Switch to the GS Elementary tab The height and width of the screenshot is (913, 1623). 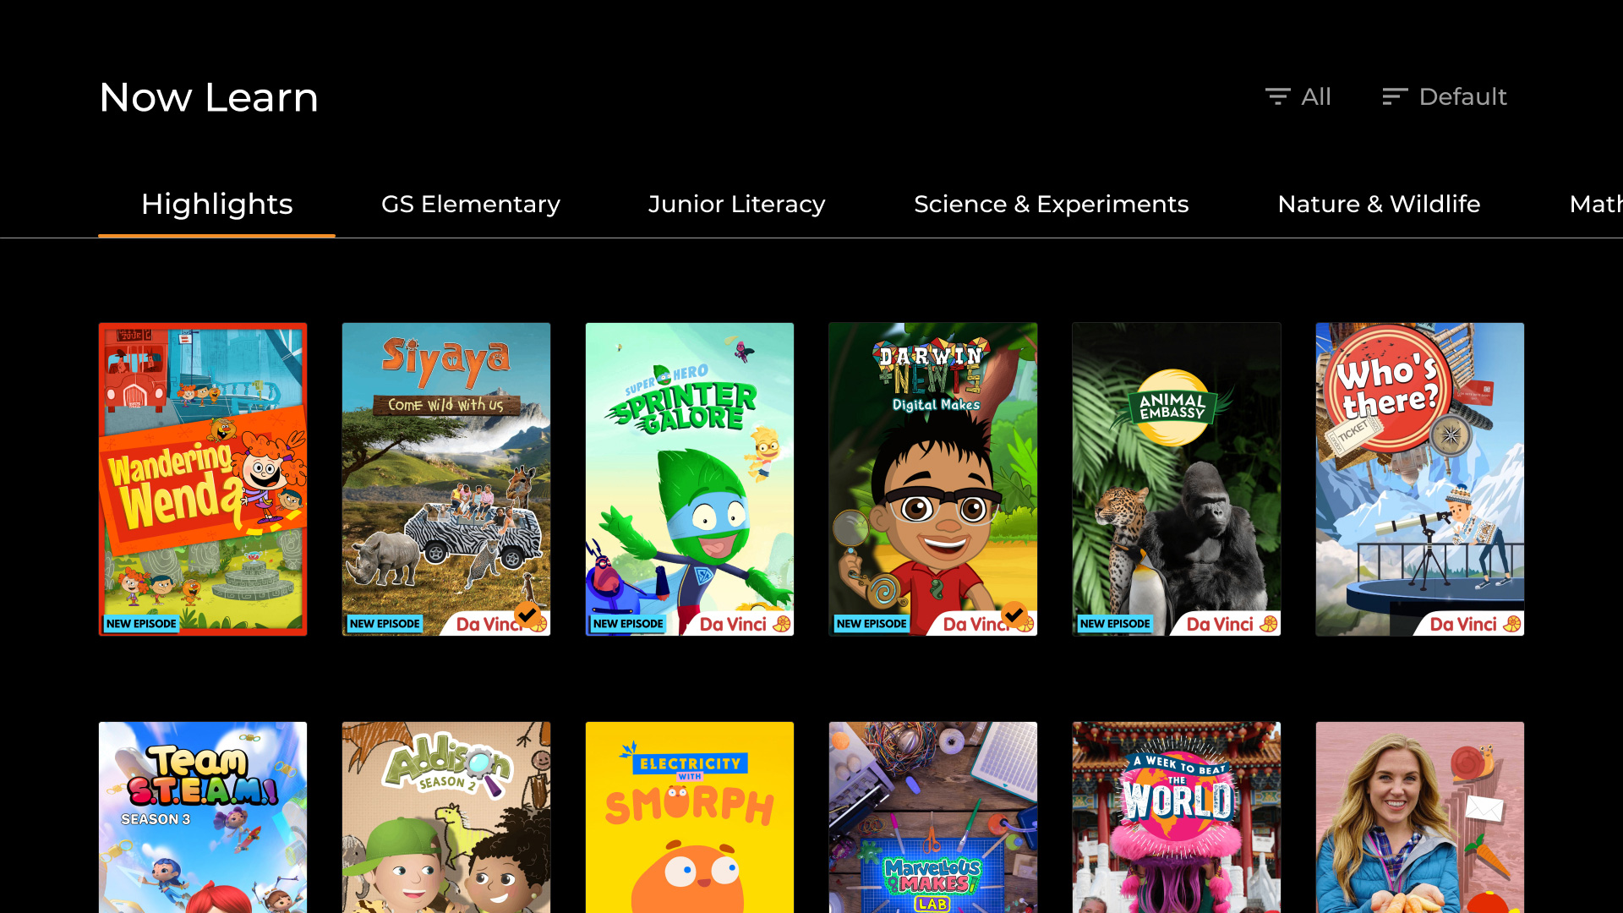pyautogui.click(x=471, y=204)
